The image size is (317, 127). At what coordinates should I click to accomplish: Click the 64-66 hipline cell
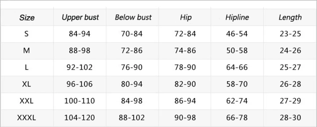click(x=237, y=67)
